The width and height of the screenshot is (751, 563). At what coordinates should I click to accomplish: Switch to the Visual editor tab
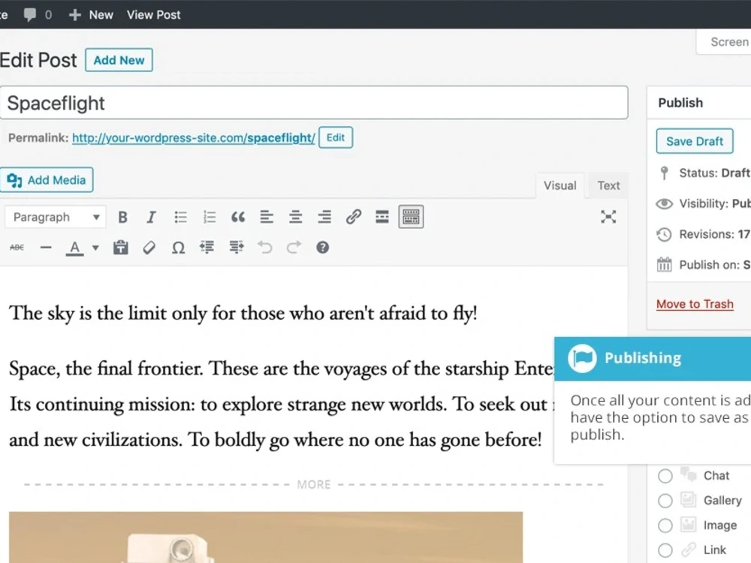560,185
